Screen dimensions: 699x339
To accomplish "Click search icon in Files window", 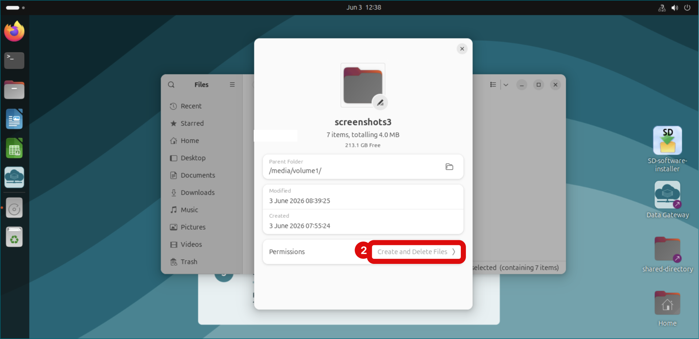I will [x=171, y=85].
